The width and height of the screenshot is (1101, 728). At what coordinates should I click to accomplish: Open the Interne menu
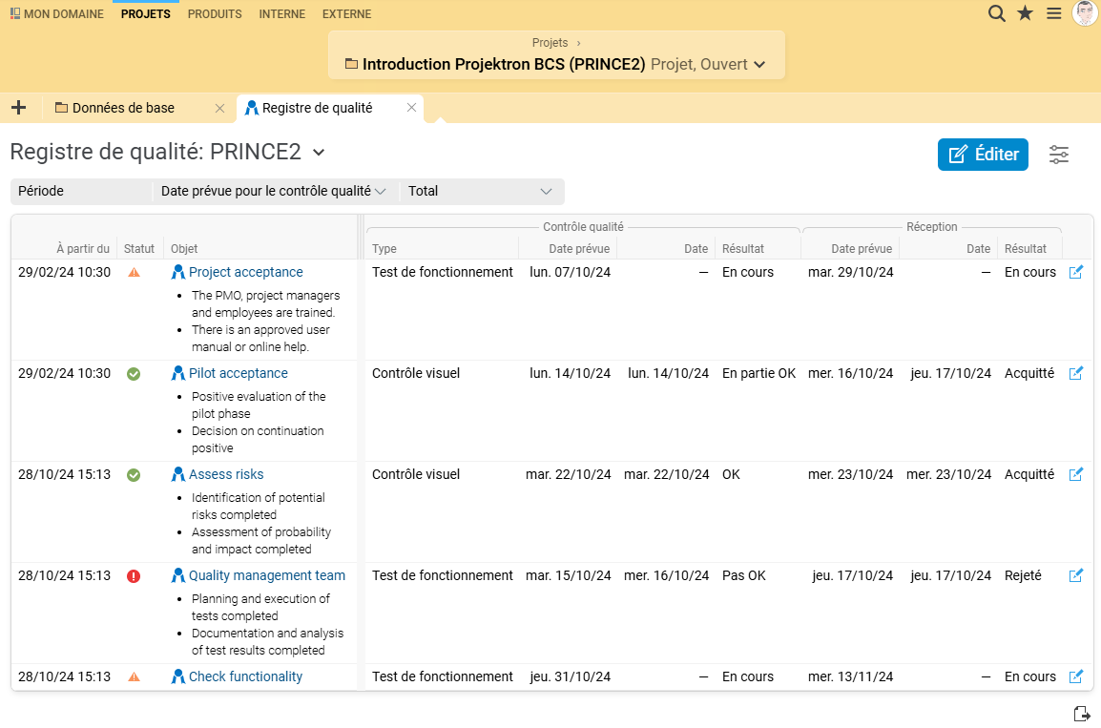[x=281, y=14]
